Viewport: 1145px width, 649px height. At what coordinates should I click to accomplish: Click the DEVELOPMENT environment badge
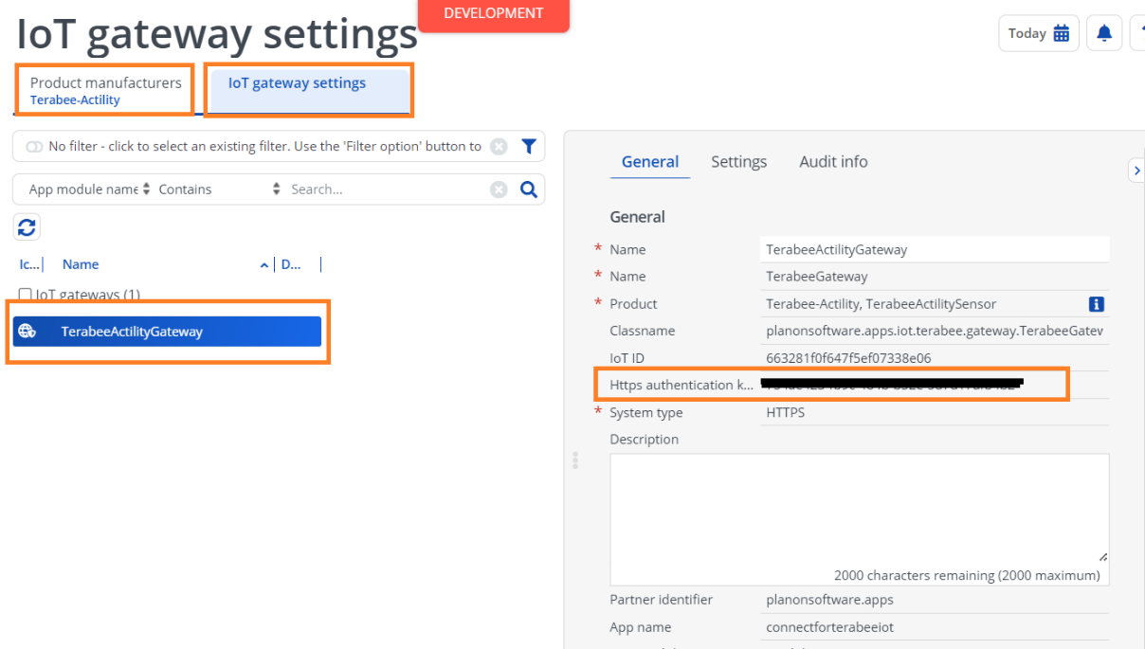click(x=494, y=14)
